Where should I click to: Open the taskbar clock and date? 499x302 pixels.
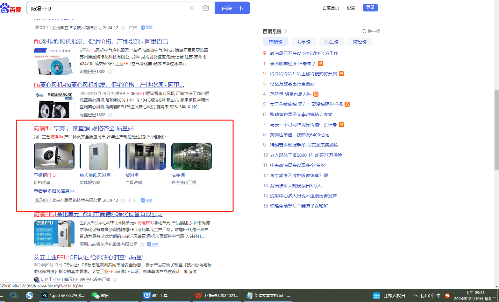[x=475, y=296]
